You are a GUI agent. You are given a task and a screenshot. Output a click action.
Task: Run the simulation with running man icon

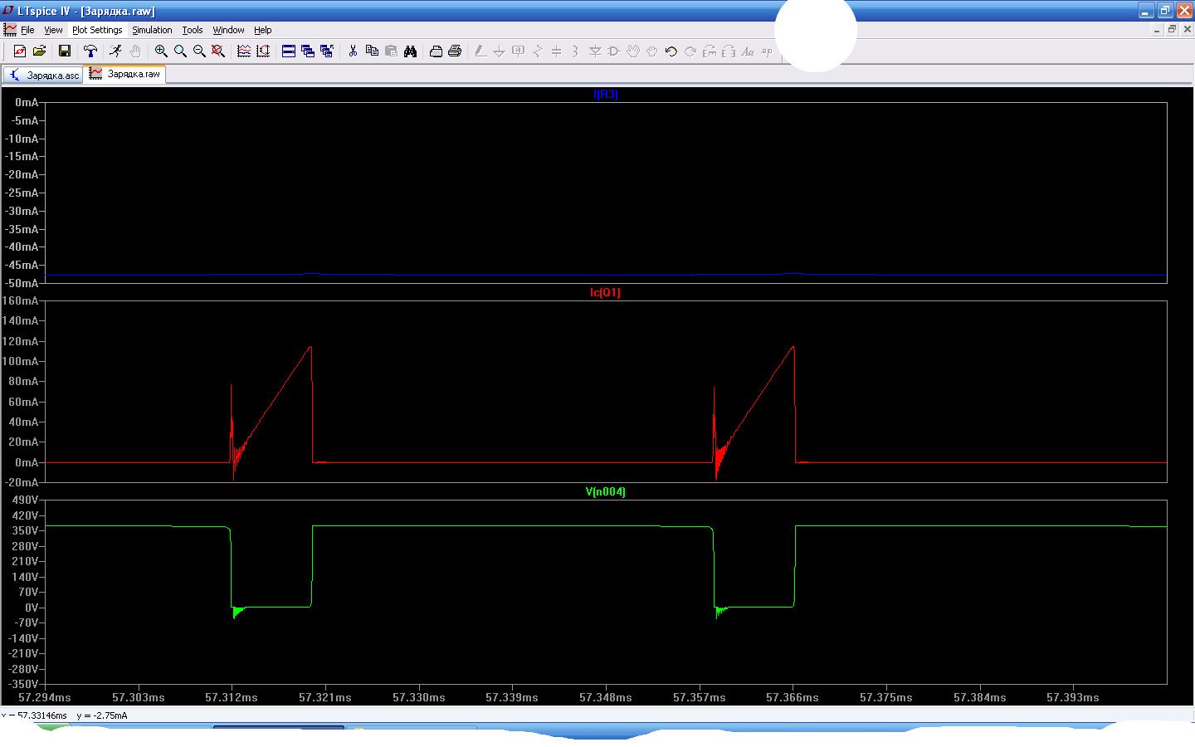point(115,51)
